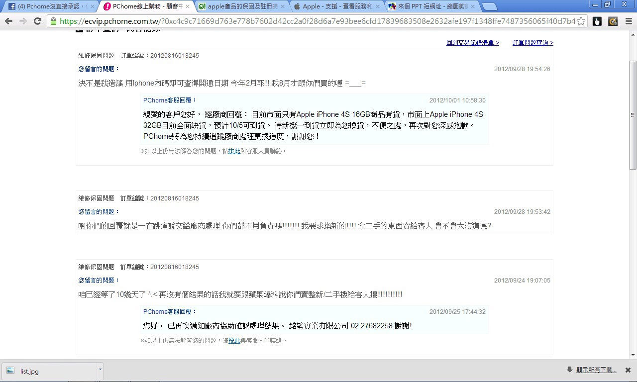Bookmark this page with the star icon
Viewport: 637px width, 382px height.
pyautogui.click(x=581, y=21)
